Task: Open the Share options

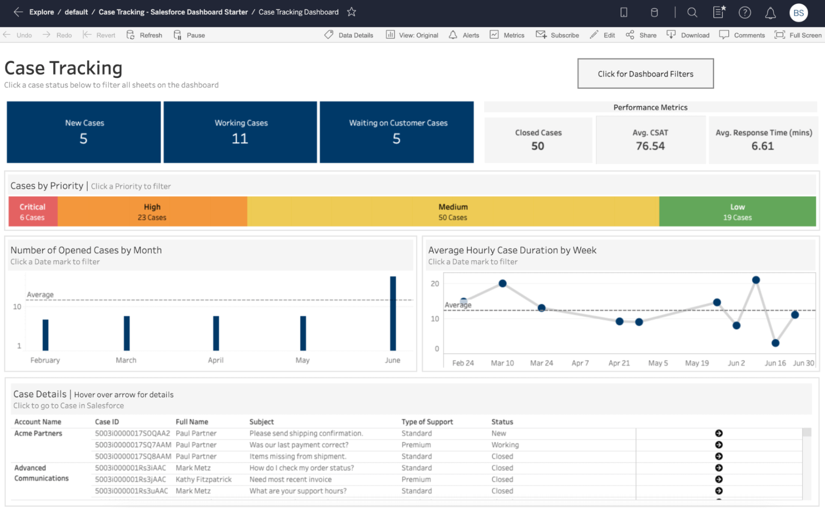Action: 641,35
